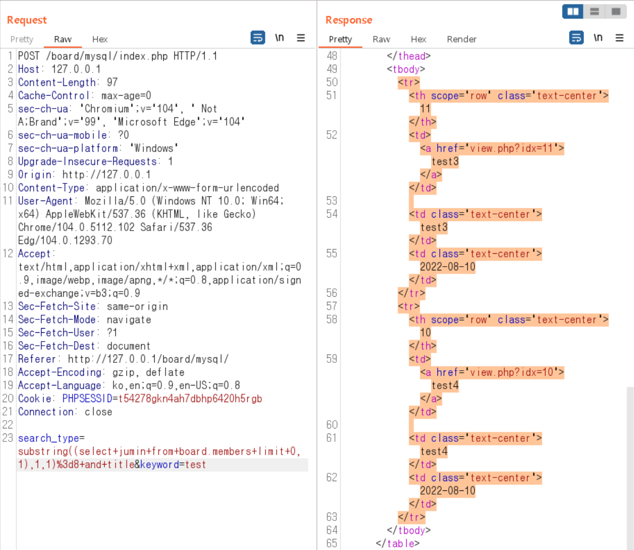Screen dimensions: 634x550
Task: Click the Sec-Fetch-Mode: navigate header
Action: point(85,320)
